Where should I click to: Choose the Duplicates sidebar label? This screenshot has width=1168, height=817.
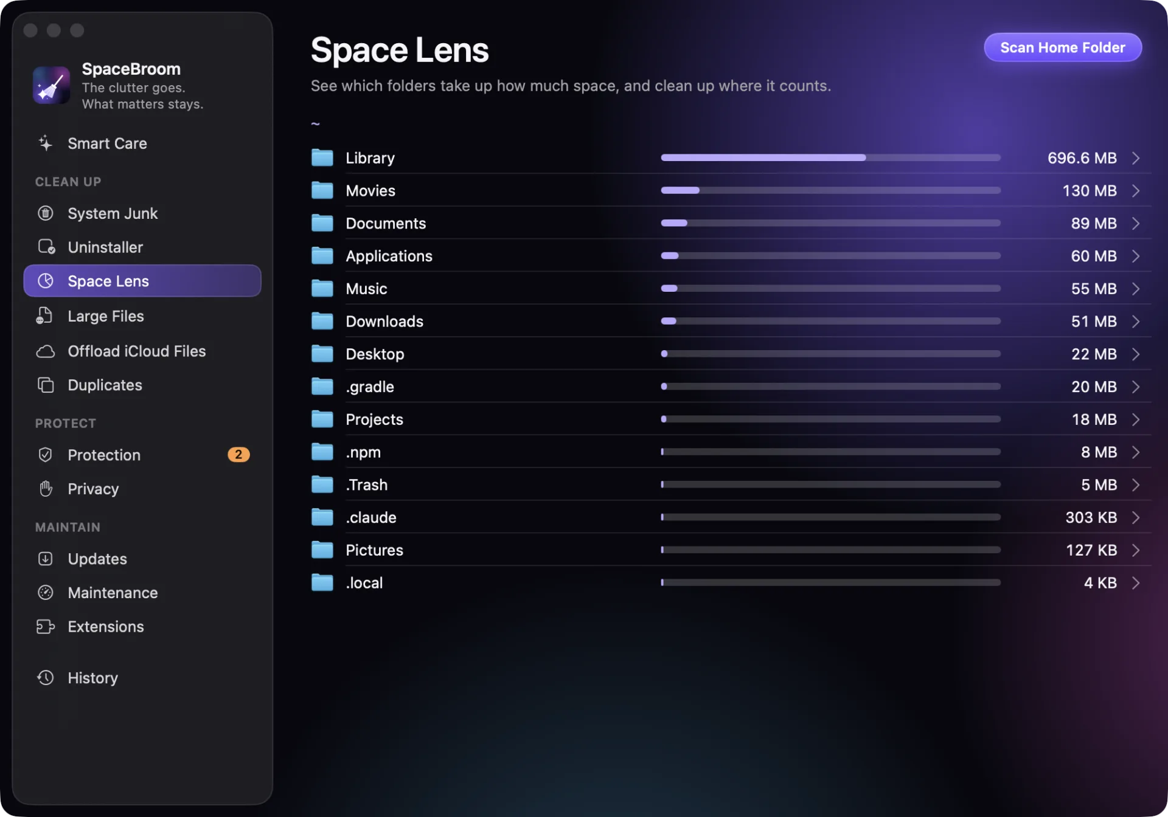coord(105,385)
